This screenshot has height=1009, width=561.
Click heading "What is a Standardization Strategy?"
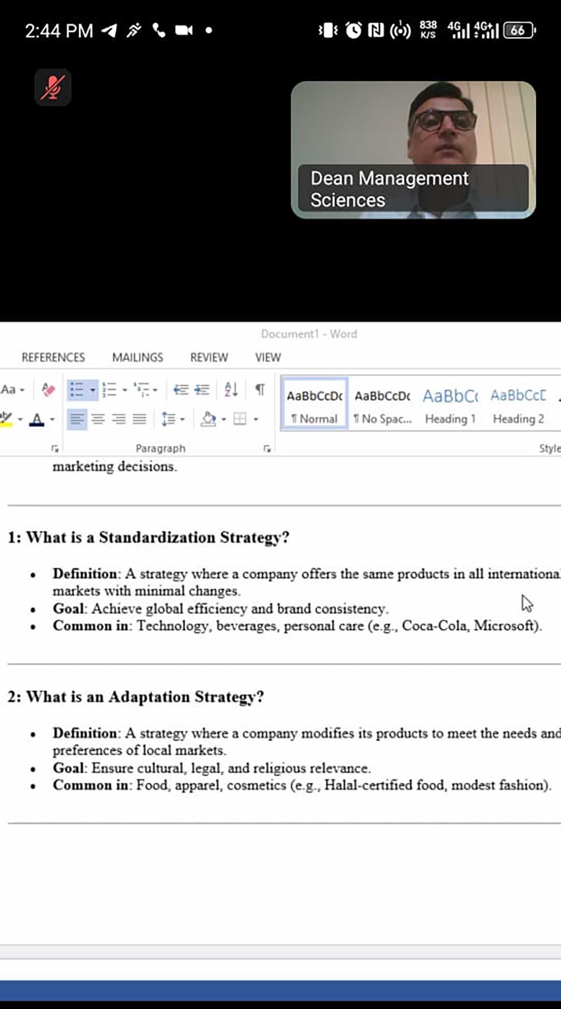click(158, 537)
